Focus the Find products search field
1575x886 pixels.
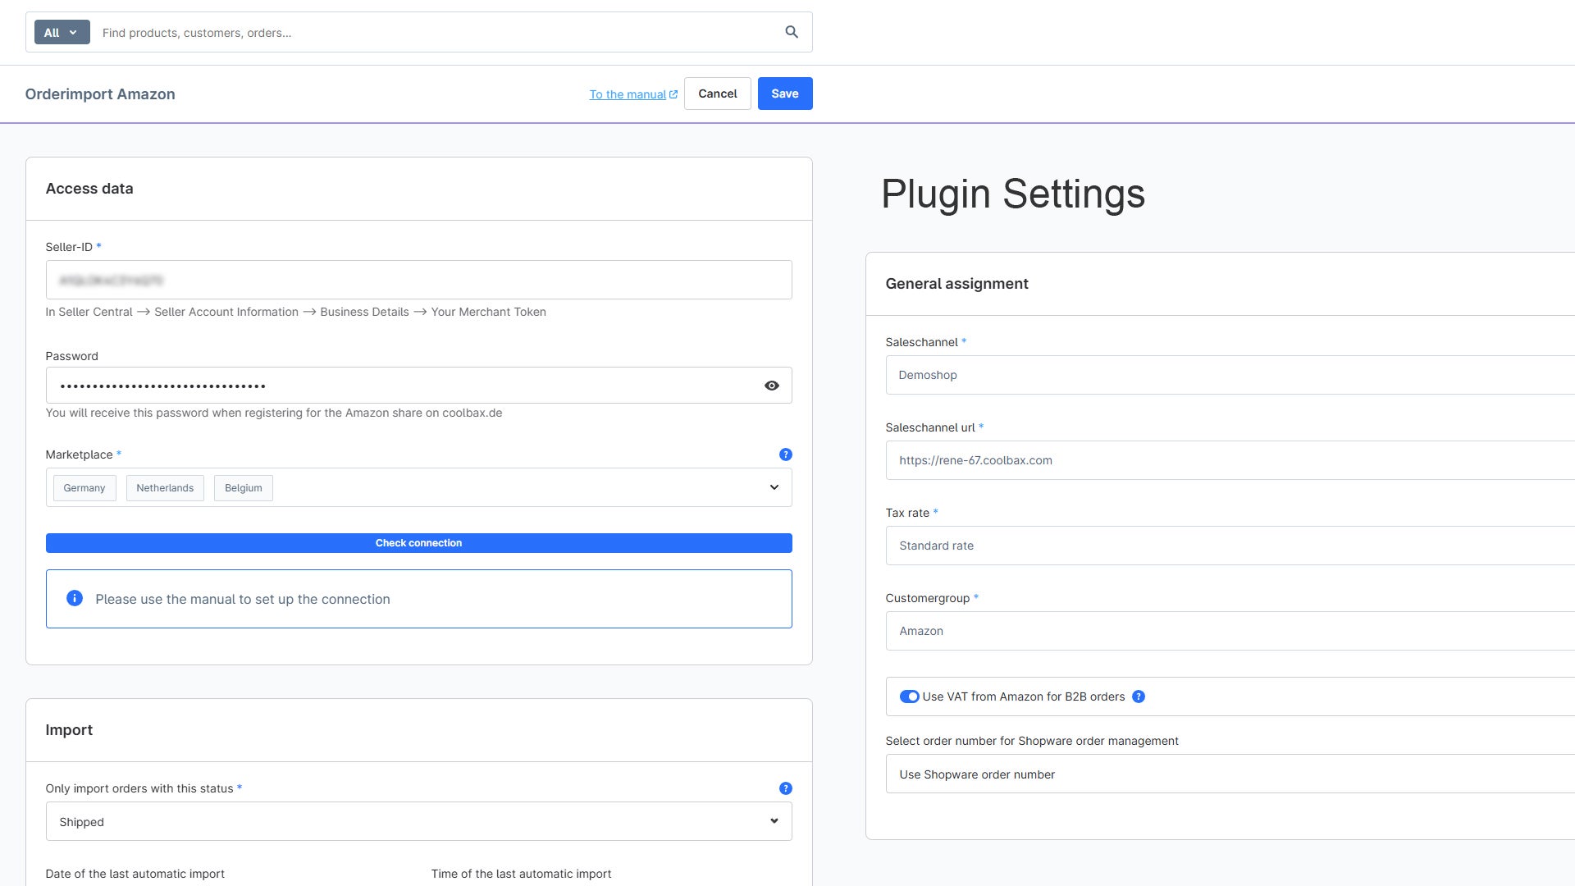[435, 33]
